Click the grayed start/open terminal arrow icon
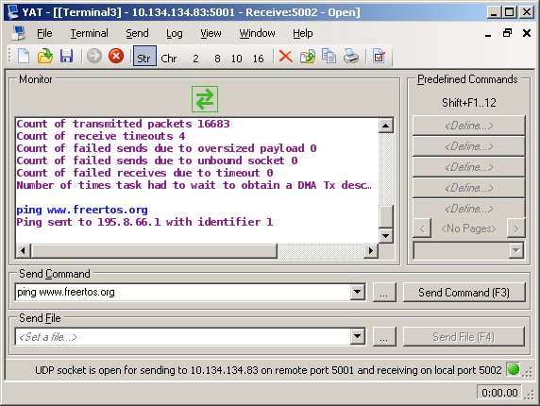Image resolution: width=540 pixels, height=406 pixels. 94,56
